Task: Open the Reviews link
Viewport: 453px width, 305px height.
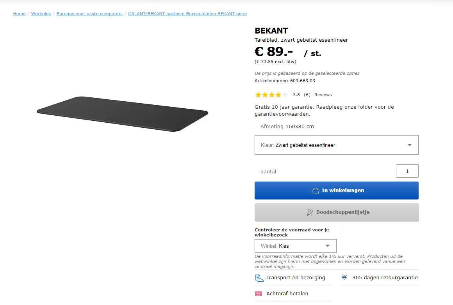Action: 323,95
